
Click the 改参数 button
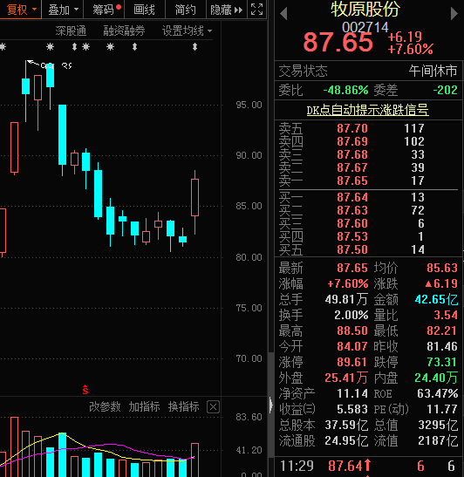click(105, 406)
